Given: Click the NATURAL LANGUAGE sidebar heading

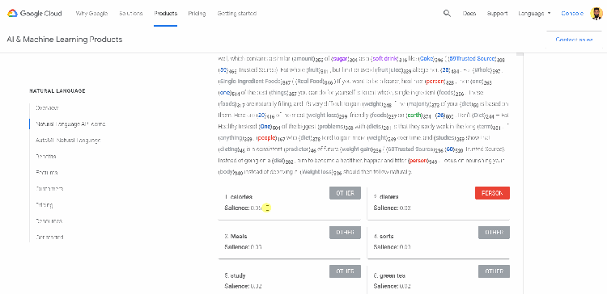Looking at the screenshot, I should click(x=57, y=91).
